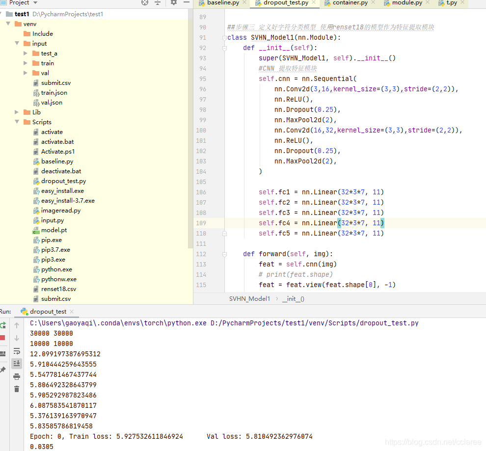The height and width of the screenshot is (451, 486).
Task: Close the dropout_test run tab
Action: coord(72,312)
